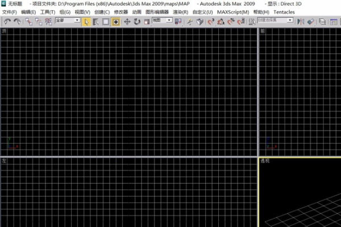Click the Use Pivot Point Center icon
The height and width of the screenshot is (227, 341).
point(178,22)
